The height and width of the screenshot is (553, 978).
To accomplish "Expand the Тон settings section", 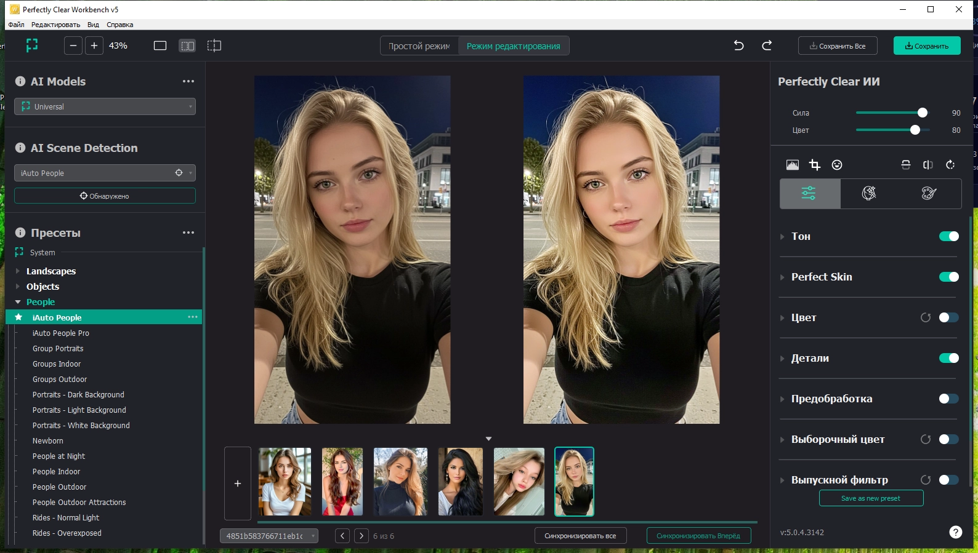I will pyautogui.click(x=782, y=236).
